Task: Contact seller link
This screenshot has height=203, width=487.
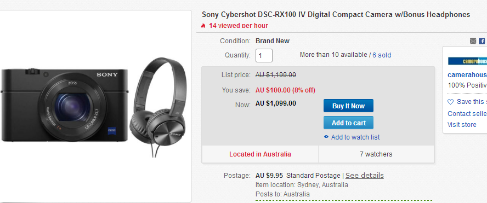Action: 467,114
